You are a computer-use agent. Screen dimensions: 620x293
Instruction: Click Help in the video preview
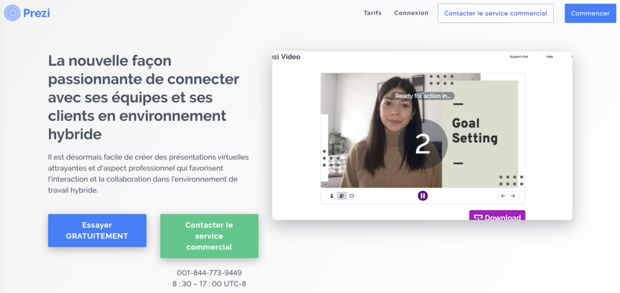click(550, 57)
